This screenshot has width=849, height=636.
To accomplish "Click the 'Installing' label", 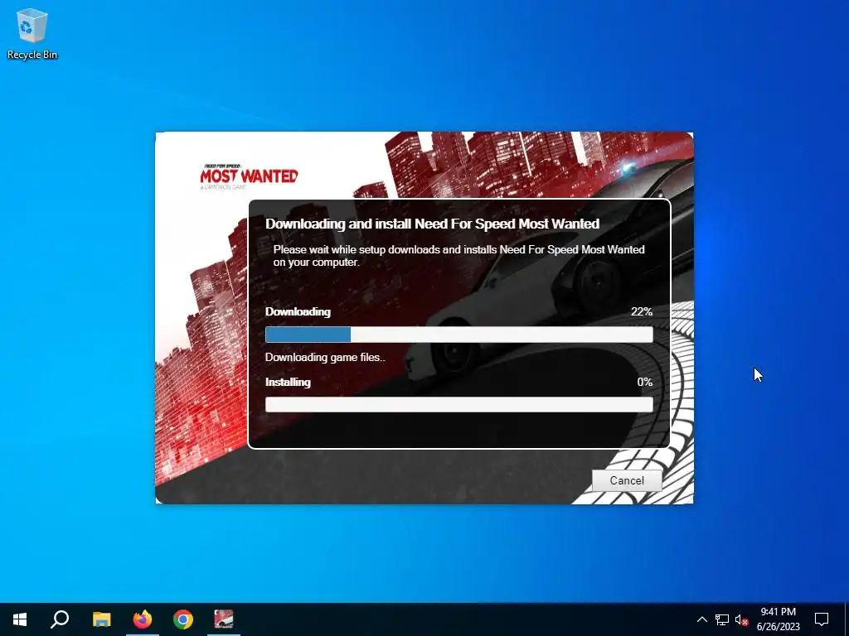I will (x=288, y=382).
